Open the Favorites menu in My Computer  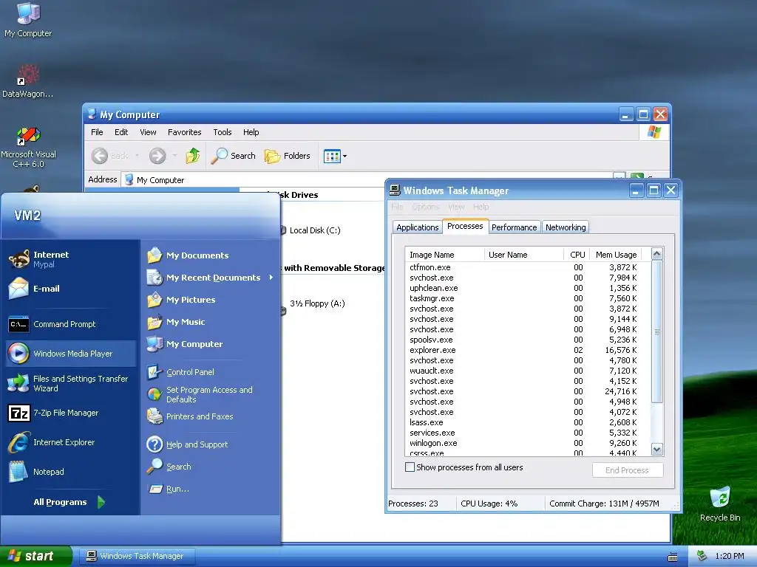[x=184, y=132]
